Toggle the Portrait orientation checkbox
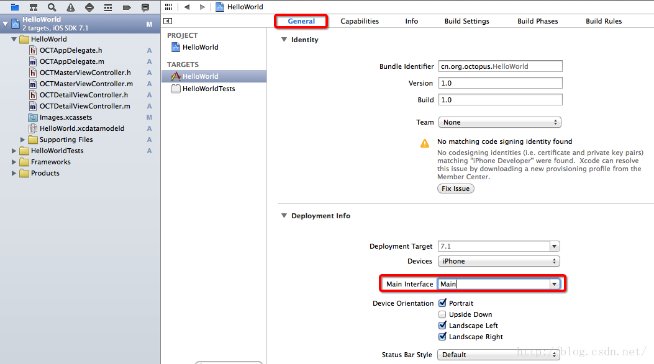 [x=442, y=303]
